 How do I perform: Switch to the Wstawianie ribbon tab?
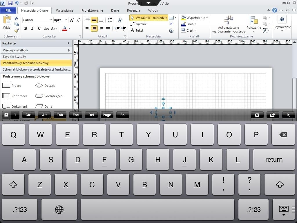pos(65,10)
